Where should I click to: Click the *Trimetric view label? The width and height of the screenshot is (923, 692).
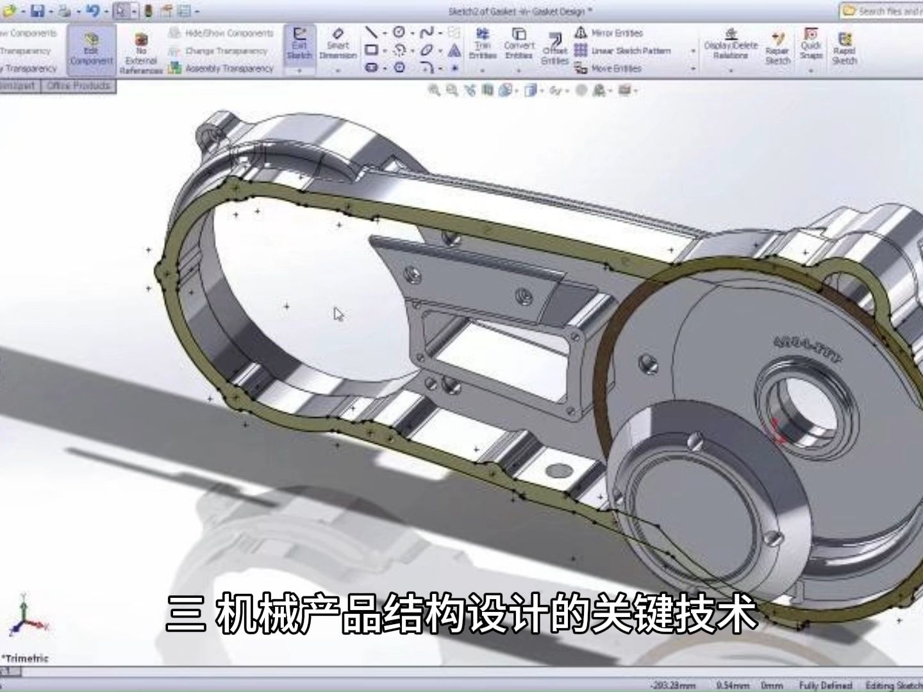pyautogui.click(x=25, y=658)
